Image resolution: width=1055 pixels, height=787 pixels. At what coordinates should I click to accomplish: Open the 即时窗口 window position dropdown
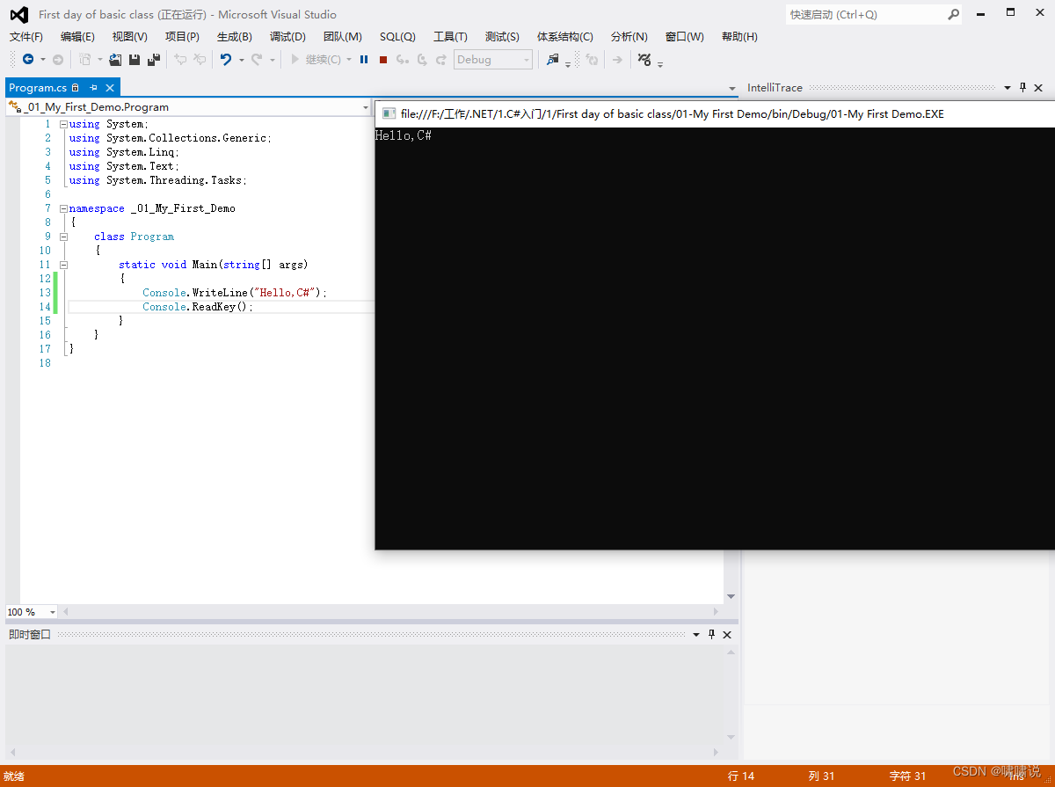696,635
